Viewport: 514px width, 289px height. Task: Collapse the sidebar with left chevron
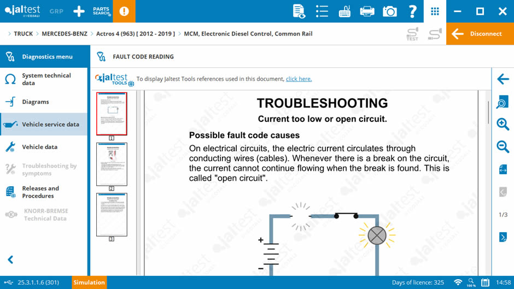click(10, 259)
